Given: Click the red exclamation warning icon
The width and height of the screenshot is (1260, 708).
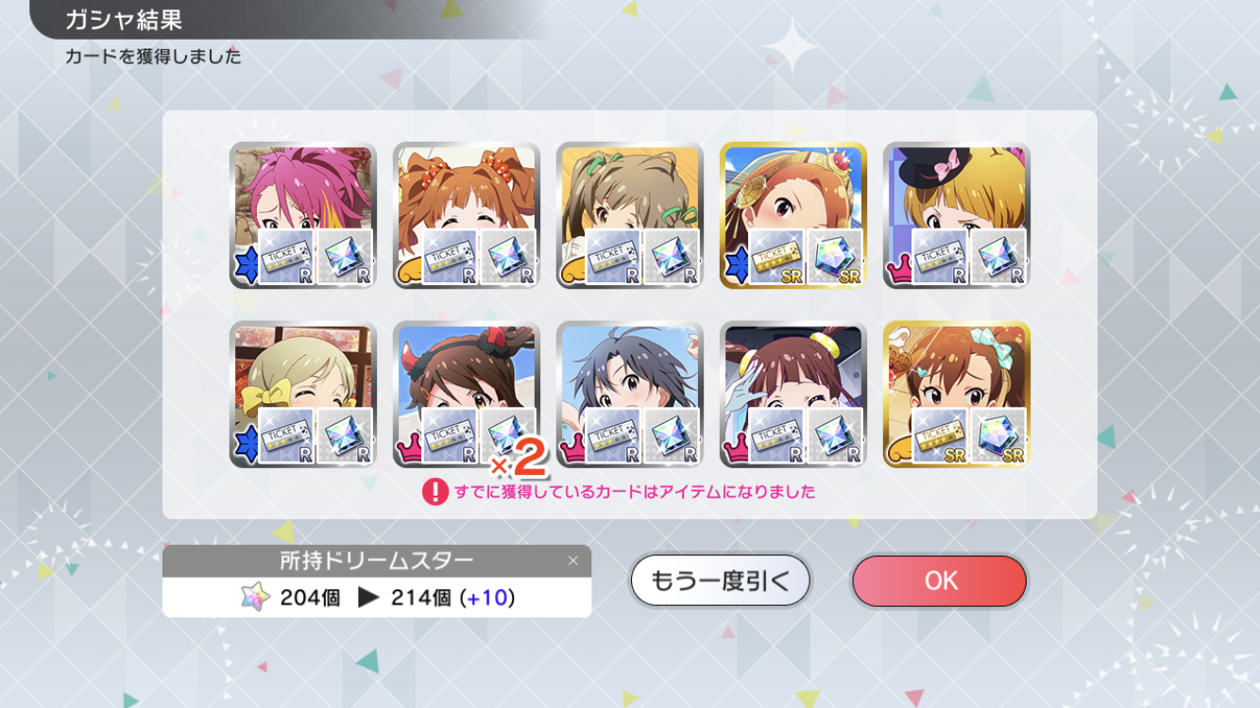Looking at the screenshot, I should [434, 492].
